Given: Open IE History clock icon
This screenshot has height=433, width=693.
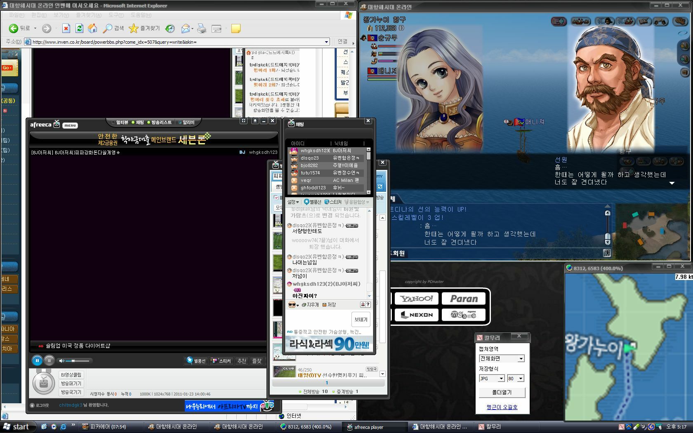Looking at the screenshot, I should (x=170, y=28).
